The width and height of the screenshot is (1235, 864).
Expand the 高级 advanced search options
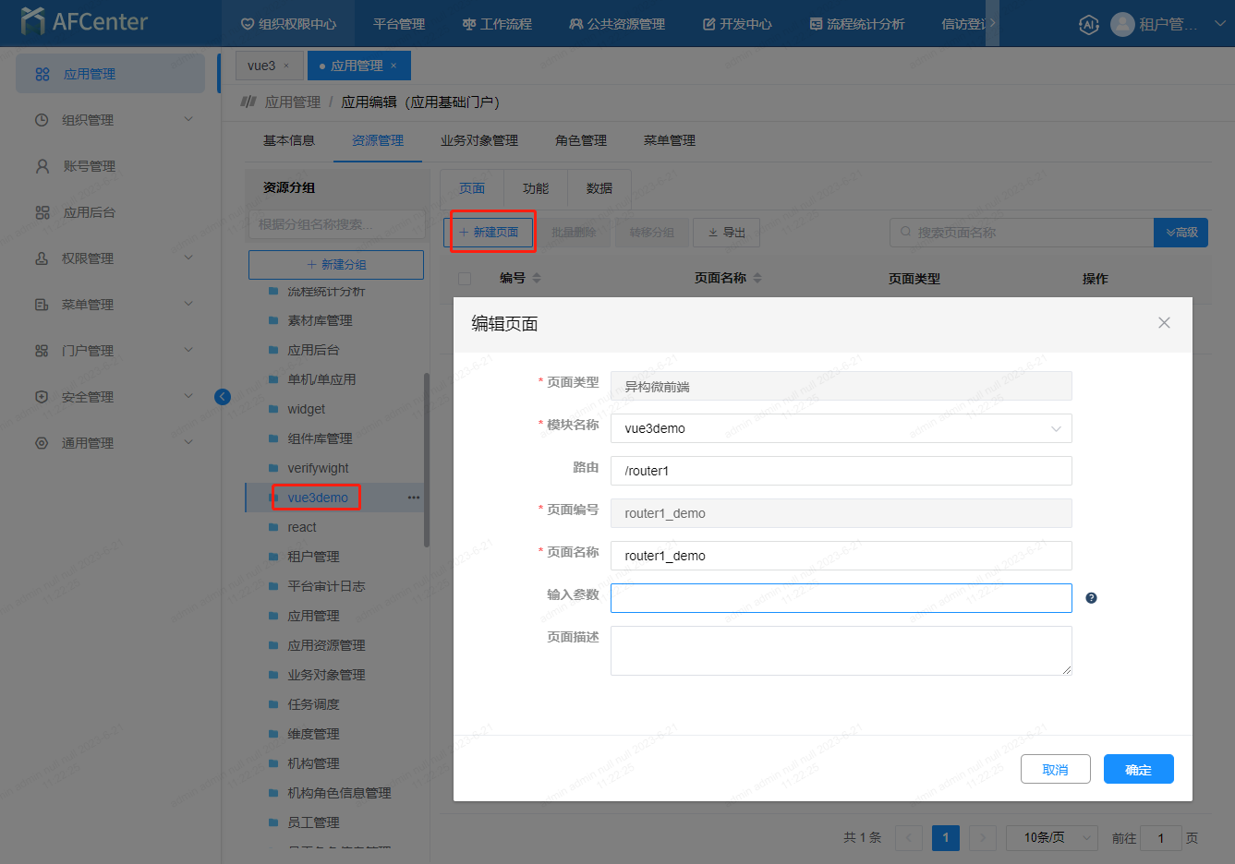pos(1181,233)
